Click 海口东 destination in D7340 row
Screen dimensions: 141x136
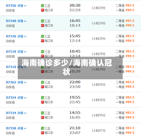tap(49, 25)
